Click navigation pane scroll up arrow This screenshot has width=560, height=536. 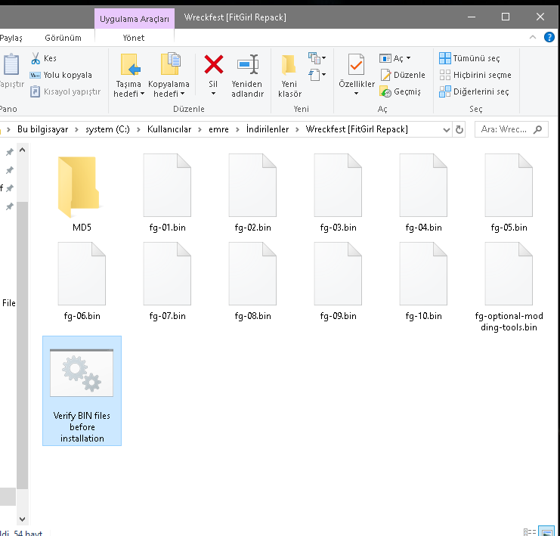click(x=22, y=150)
